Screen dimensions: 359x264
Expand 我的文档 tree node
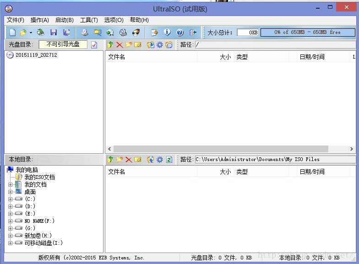pos(10,185)
